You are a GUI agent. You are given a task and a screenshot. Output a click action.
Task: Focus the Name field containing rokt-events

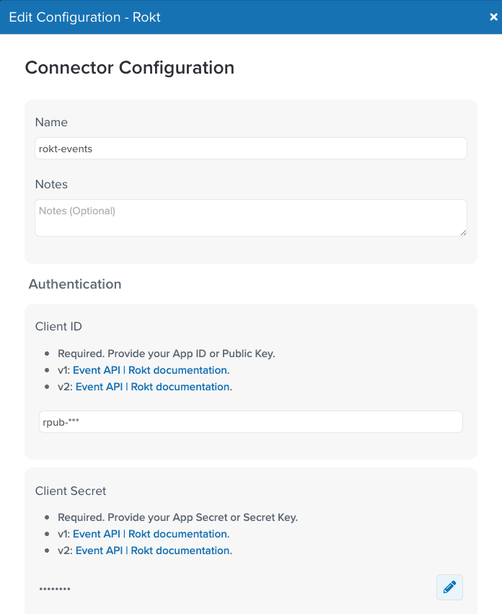(x=251, y=149)
